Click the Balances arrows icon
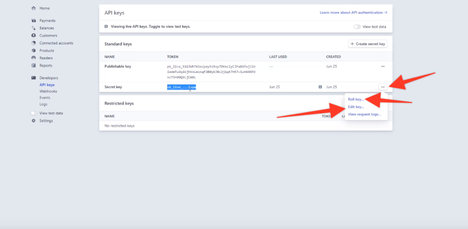The width and height of the screenshot is (468, 229). (x=34, y=28)
